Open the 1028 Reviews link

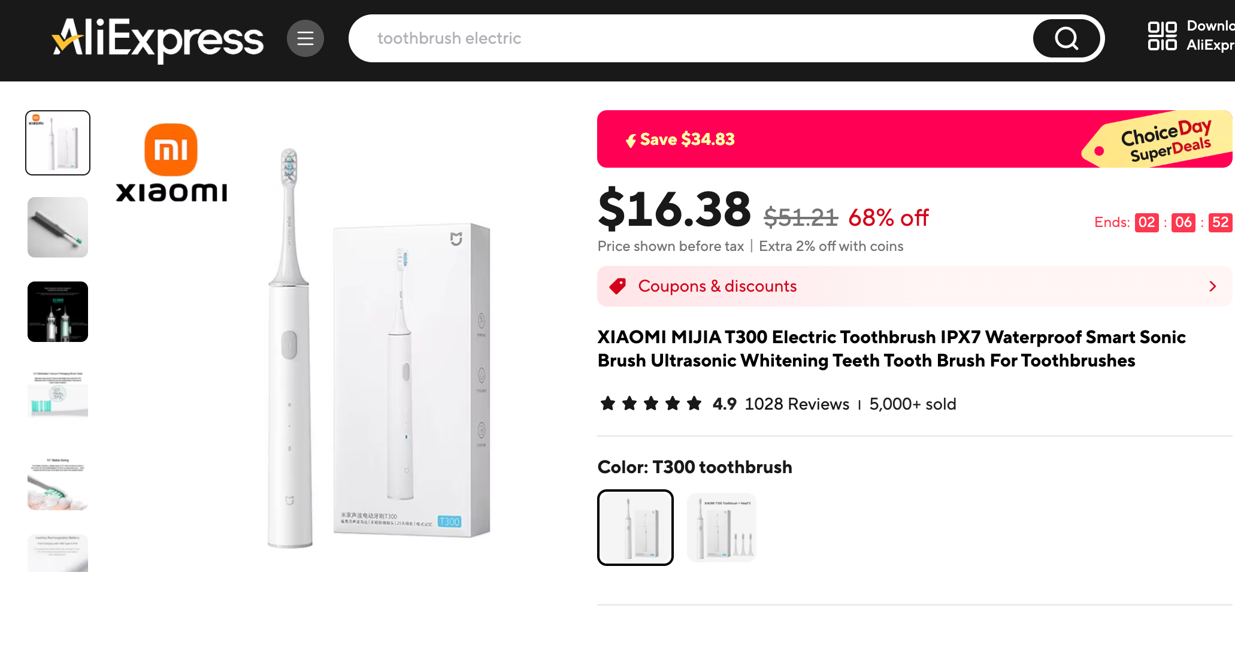797,404
